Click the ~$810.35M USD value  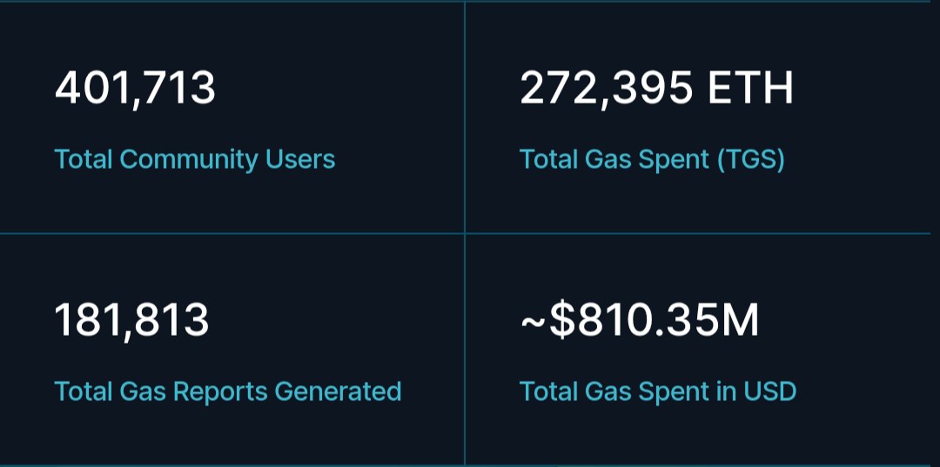click(640, 320)
